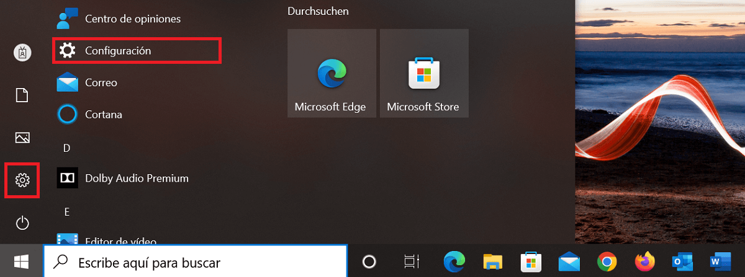Open Configuración in the app list
Viewport: 745px width, 277px height.
137,51
